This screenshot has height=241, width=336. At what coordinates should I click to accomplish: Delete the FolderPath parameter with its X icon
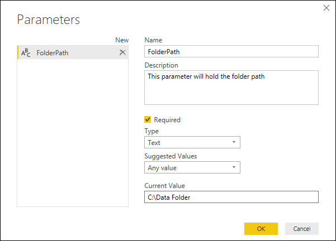click(122, 52)
